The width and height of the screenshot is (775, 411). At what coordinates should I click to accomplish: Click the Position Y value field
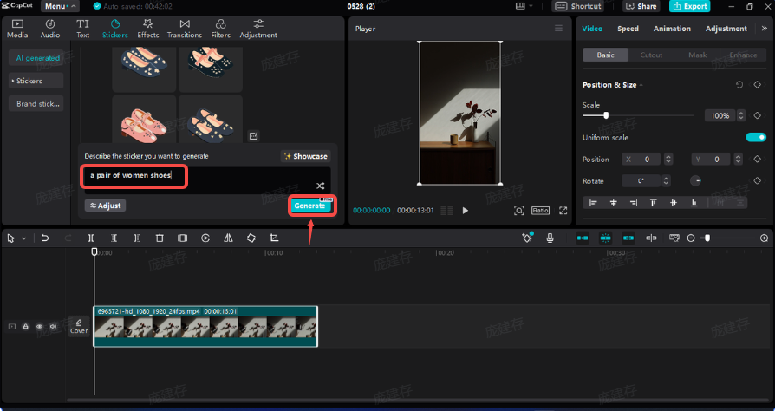pos(712,160)
